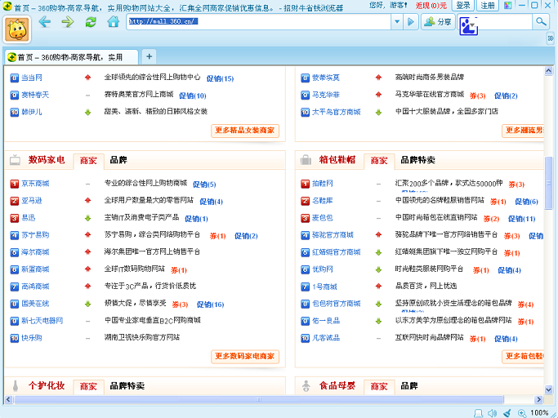Mute sound via status bar speaker icon
This screenshot has height=418, width=558.
[x=490, y=412]
